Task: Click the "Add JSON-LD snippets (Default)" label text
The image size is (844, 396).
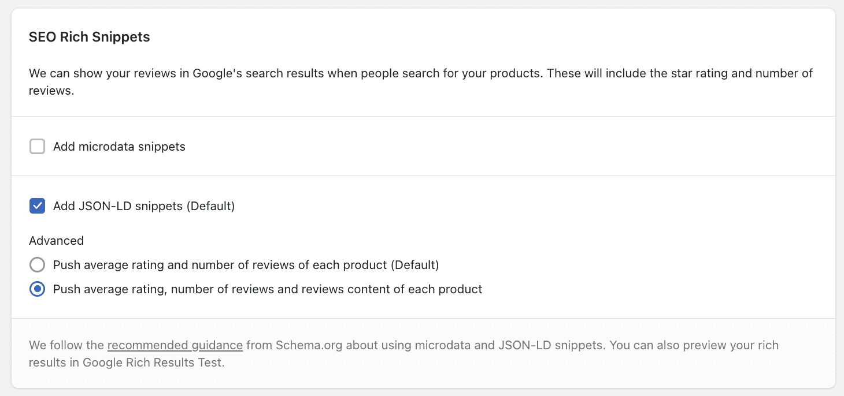Action: [143, 206]
